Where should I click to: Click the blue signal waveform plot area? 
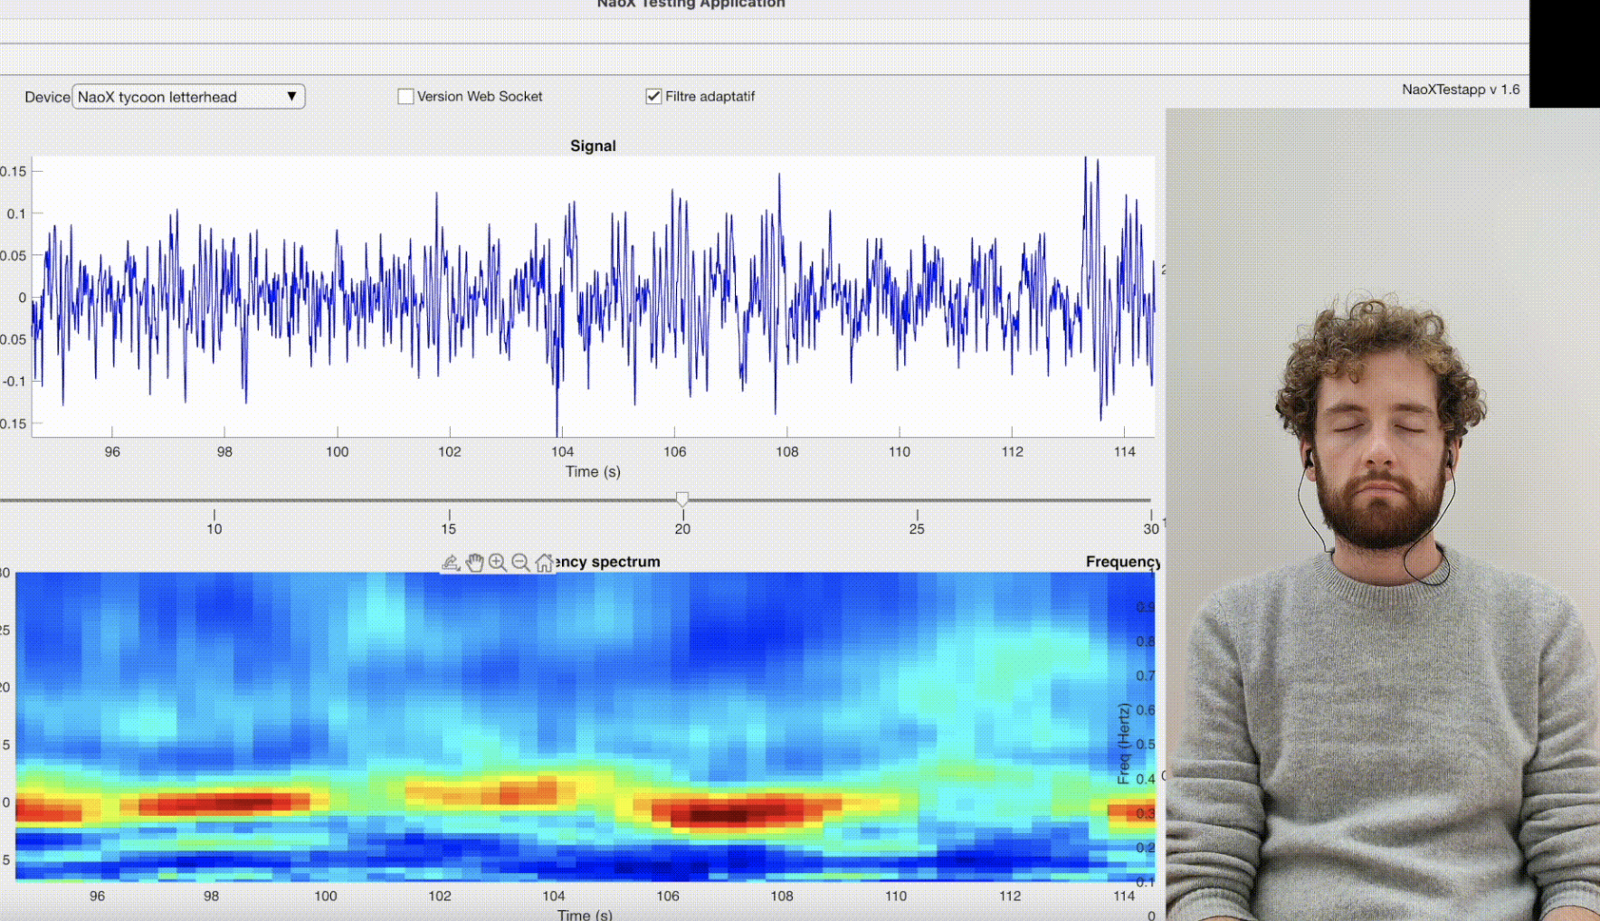593,297
